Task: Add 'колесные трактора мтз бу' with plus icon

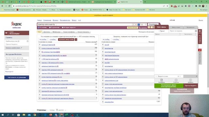Action: click(40, 66)
